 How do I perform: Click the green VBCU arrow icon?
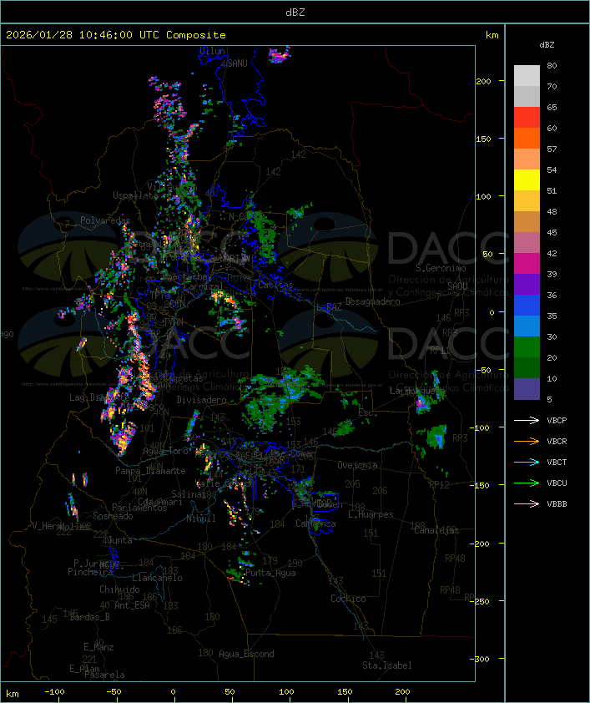527,483
